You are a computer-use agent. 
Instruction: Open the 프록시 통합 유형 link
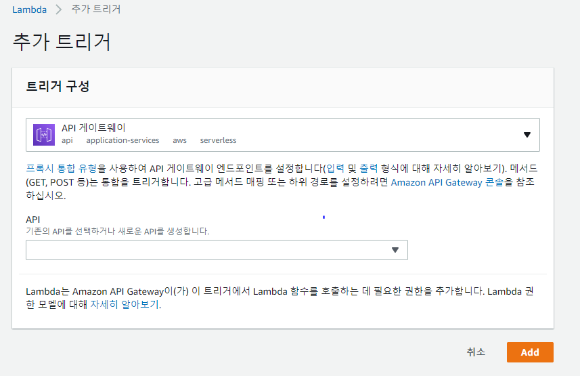pyautogui.click(x=61, y=169)
